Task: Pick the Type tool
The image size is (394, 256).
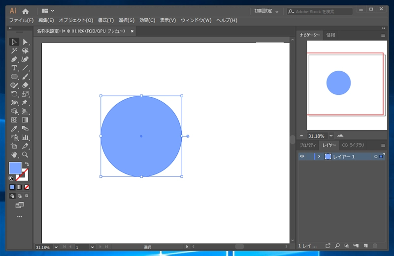Action: 14,68
